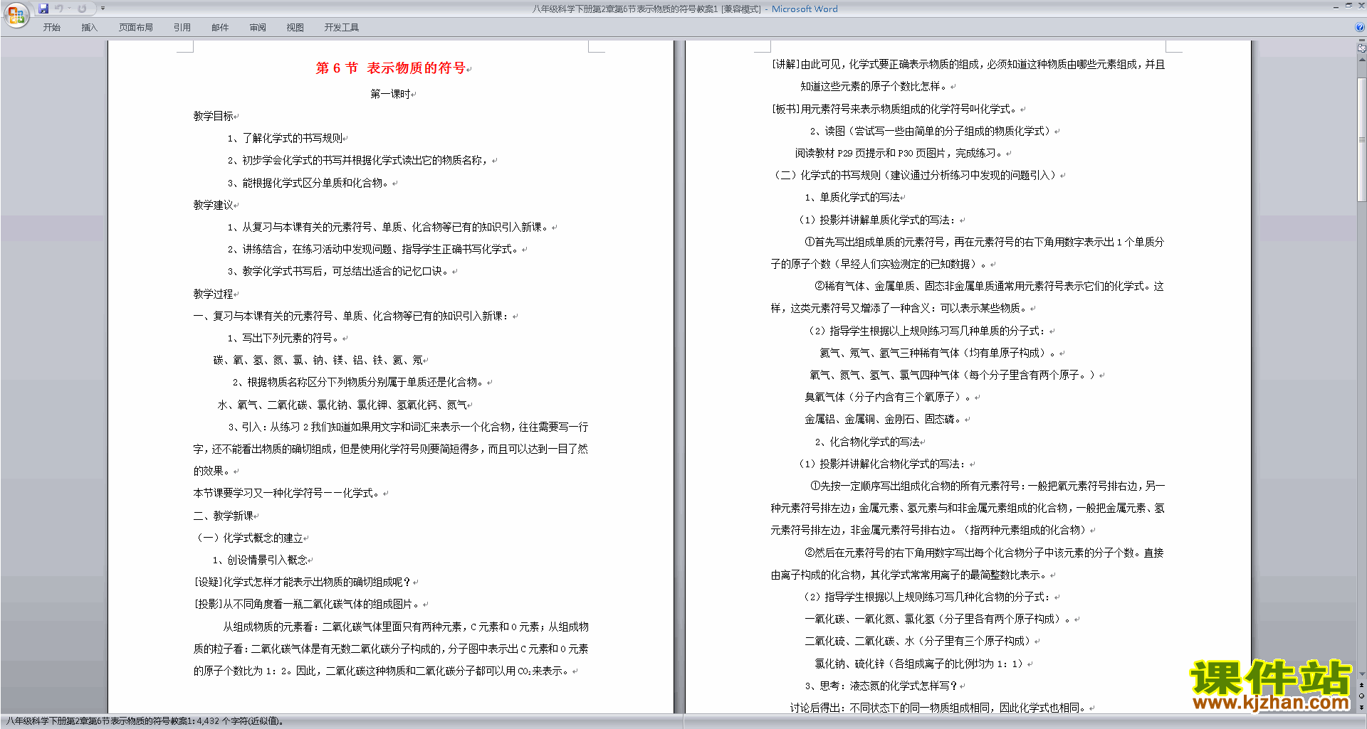Image resolution: width=1367 pixels, height=729 pixels.
Task: Click line 1、单质化学式的写法
Action: tap(852, 197)
